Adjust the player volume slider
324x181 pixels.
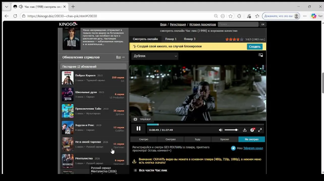click(231, 130)
